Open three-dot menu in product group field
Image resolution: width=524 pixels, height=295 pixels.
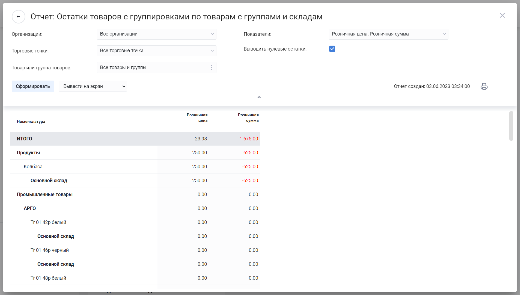pos(212,67)
